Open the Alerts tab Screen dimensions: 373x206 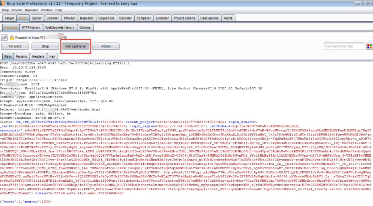coord(228,18)
